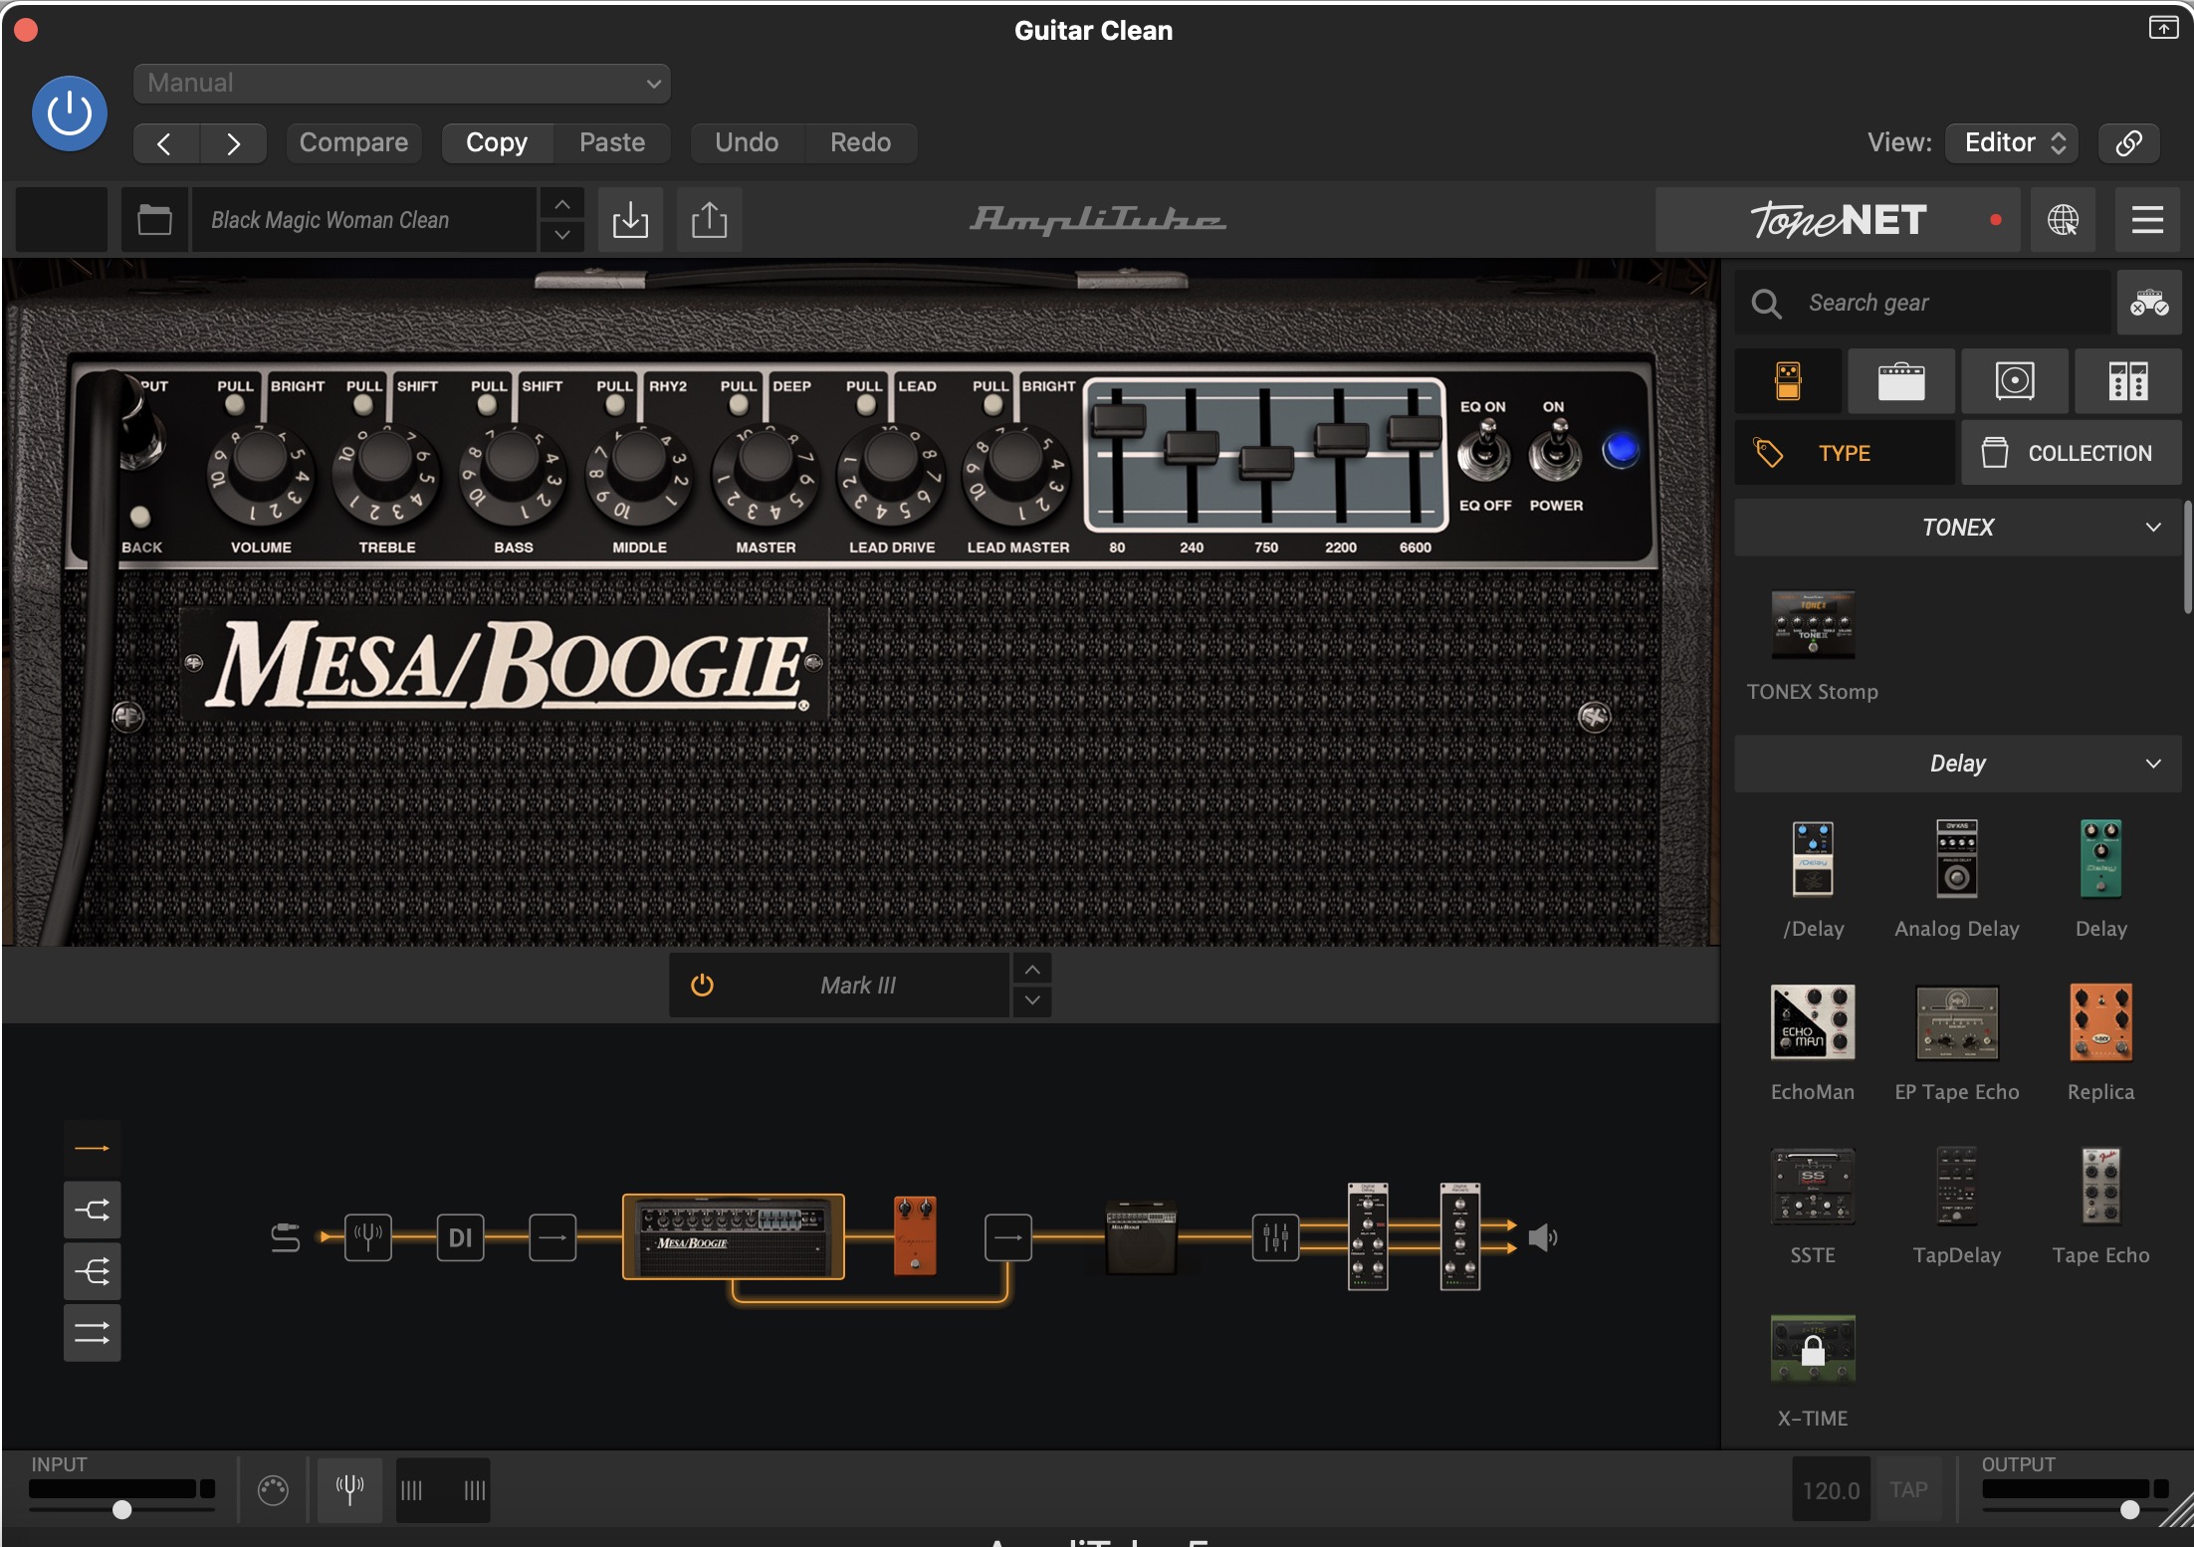
Task: Switch to TYPE filter tab
Action: click(x=1845, y=453)
